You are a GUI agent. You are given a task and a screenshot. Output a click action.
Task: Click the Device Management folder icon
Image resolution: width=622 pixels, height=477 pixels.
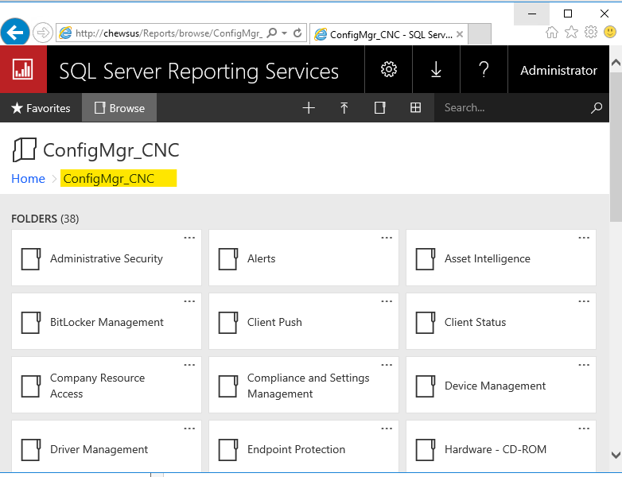tap(426, 386)
